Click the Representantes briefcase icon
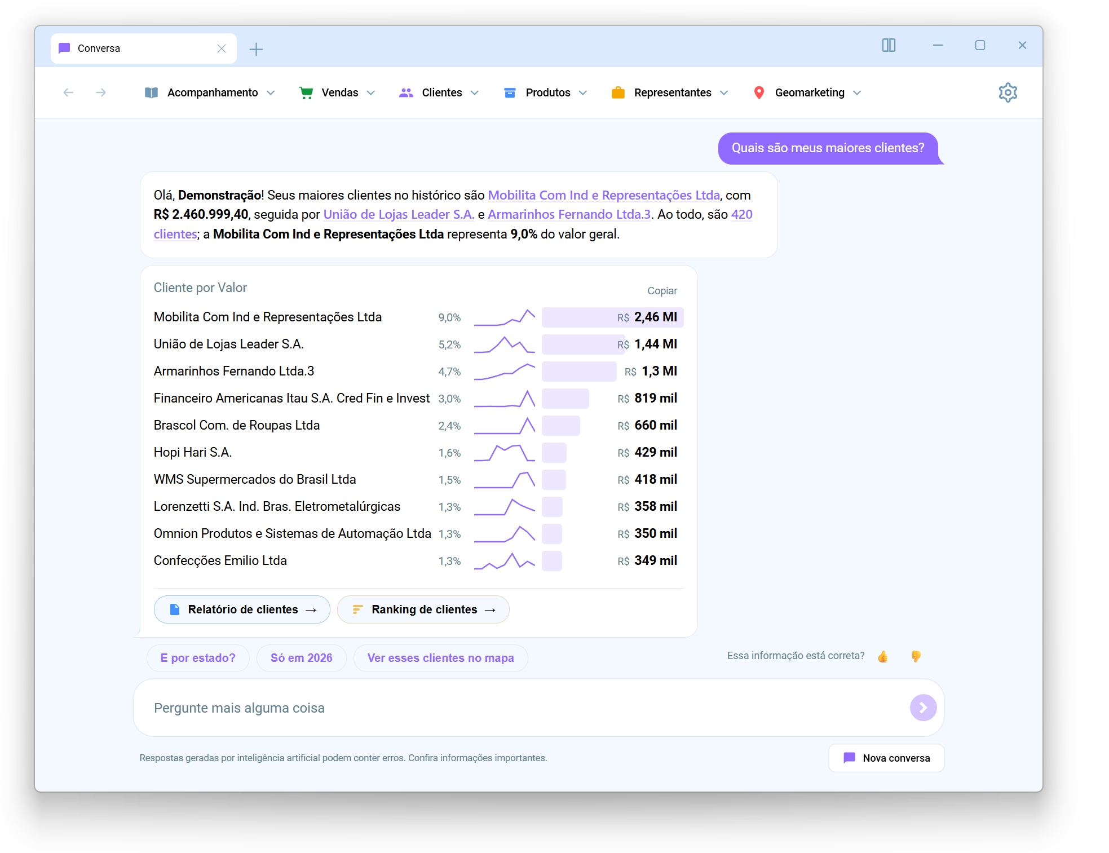The image size is (1109, 853). 618,92
